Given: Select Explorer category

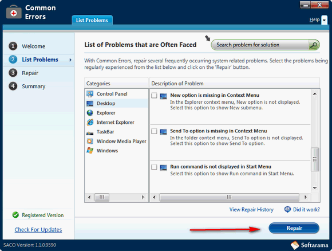Looking at the screenshot, I should click(x=116, y=113).
